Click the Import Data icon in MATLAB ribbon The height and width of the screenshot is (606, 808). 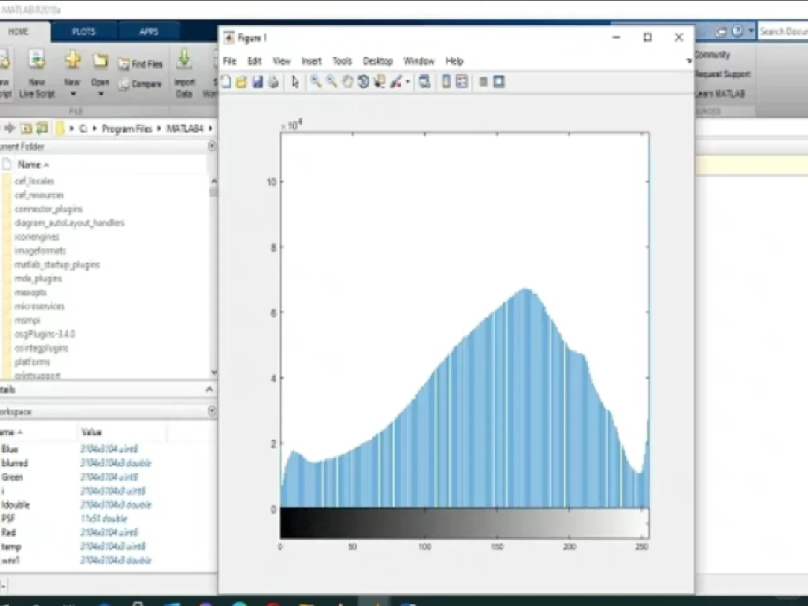point(184,74)
